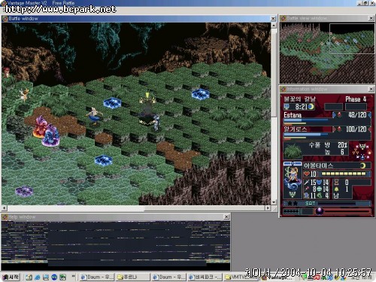Click the heart HP icon showing 10
This screenshot has height=282, width=376.
[x=306, y=174]
